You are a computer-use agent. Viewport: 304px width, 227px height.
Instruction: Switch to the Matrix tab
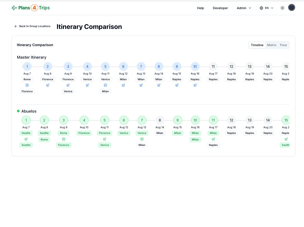point(272,45)
